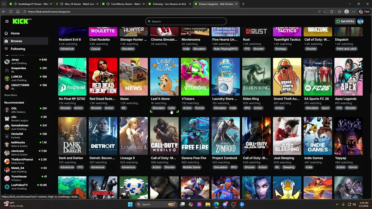Image resolution: width=372 pixels, height=209 pixels.
Task: Click IRL tag under News
Action: 124,108
